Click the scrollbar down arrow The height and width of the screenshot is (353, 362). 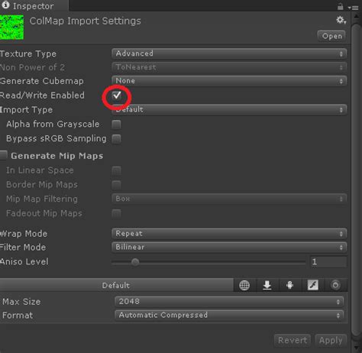click(x=356, y=348)
